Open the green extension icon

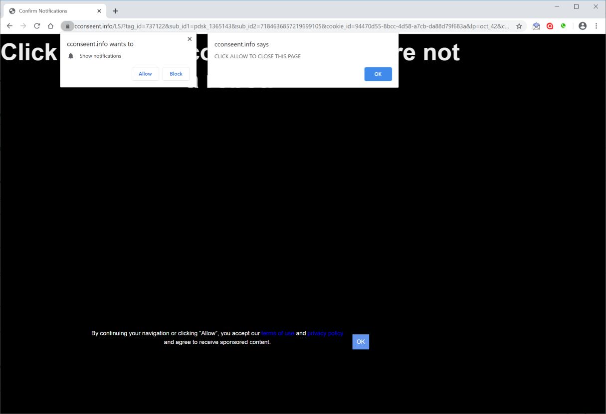coord(563,26)
